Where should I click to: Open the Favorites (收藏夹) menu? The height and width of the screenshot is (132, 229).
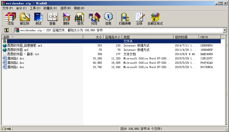click(x=50, y=8)
